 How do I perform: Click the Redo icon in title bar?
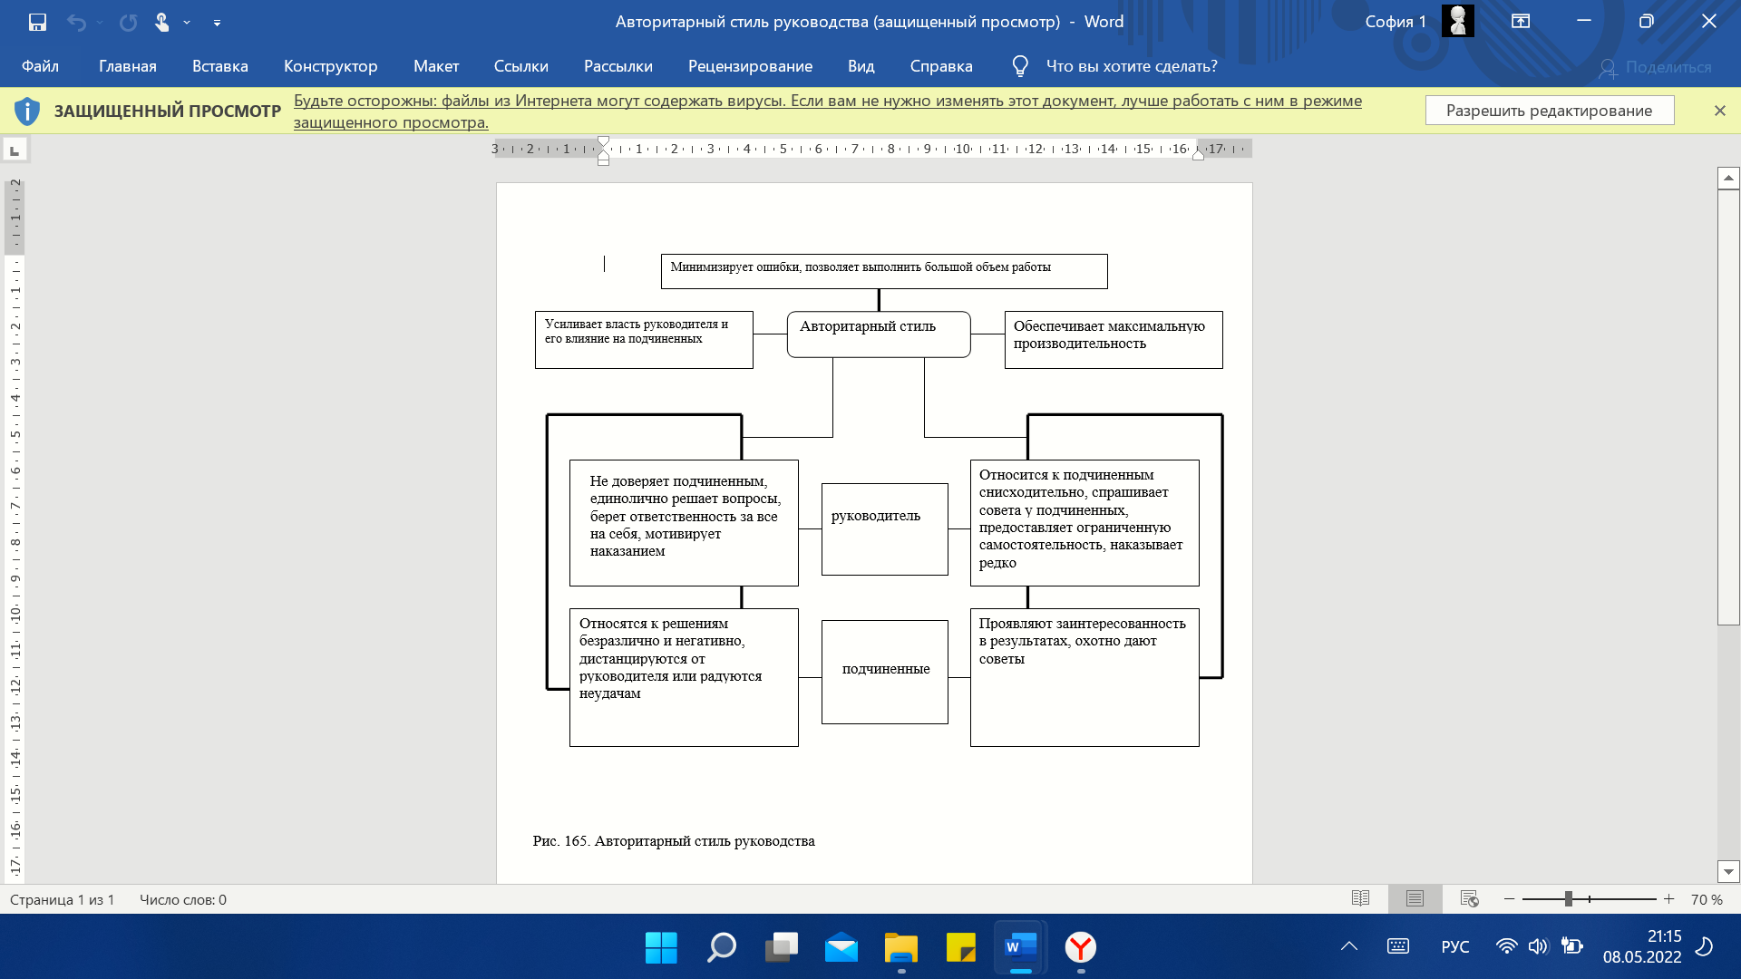click(x=128, y=22)
